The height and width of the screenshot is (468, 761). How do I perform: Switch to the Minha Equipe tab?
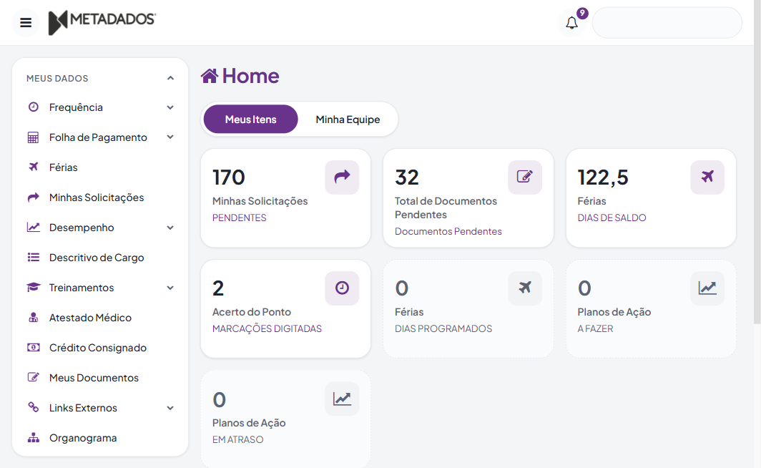[x=348, y=119]
